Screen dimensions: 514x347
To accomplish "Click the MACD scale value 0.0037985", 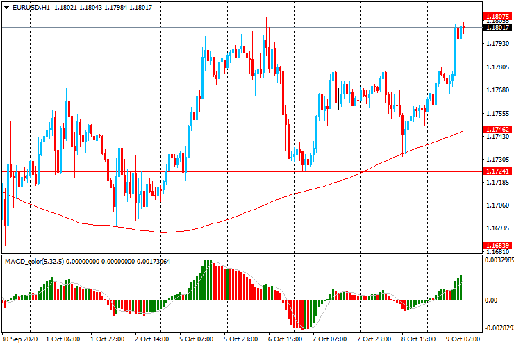I will coord(499,260).
